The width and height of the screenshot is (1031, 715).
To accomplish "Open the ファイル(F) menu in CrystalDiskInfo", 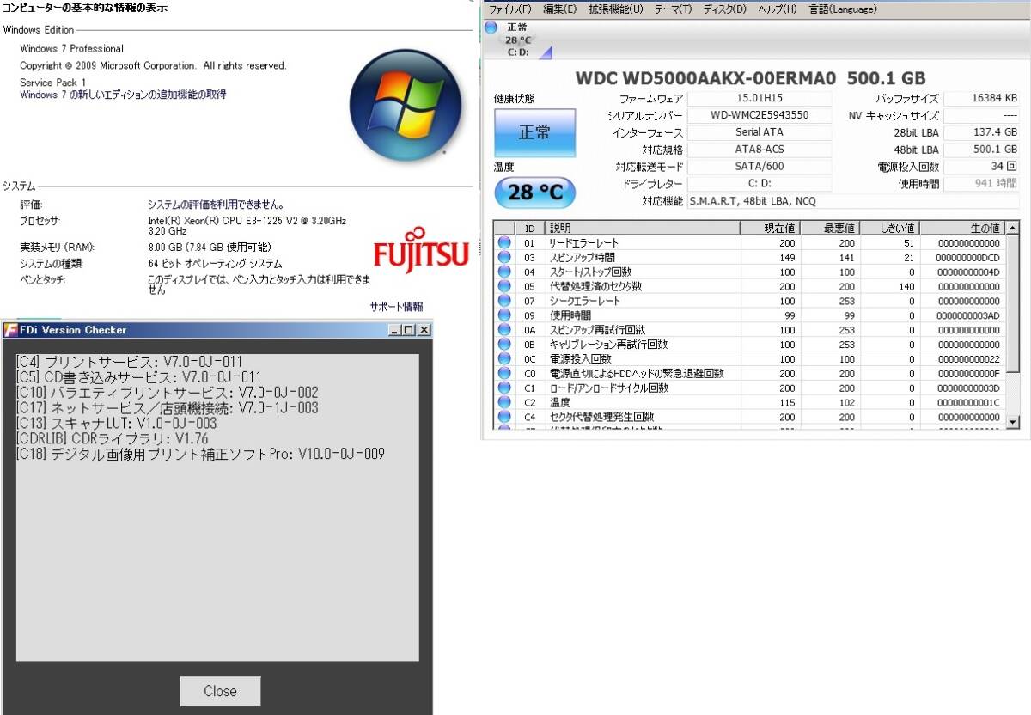I will coord(509,9).
